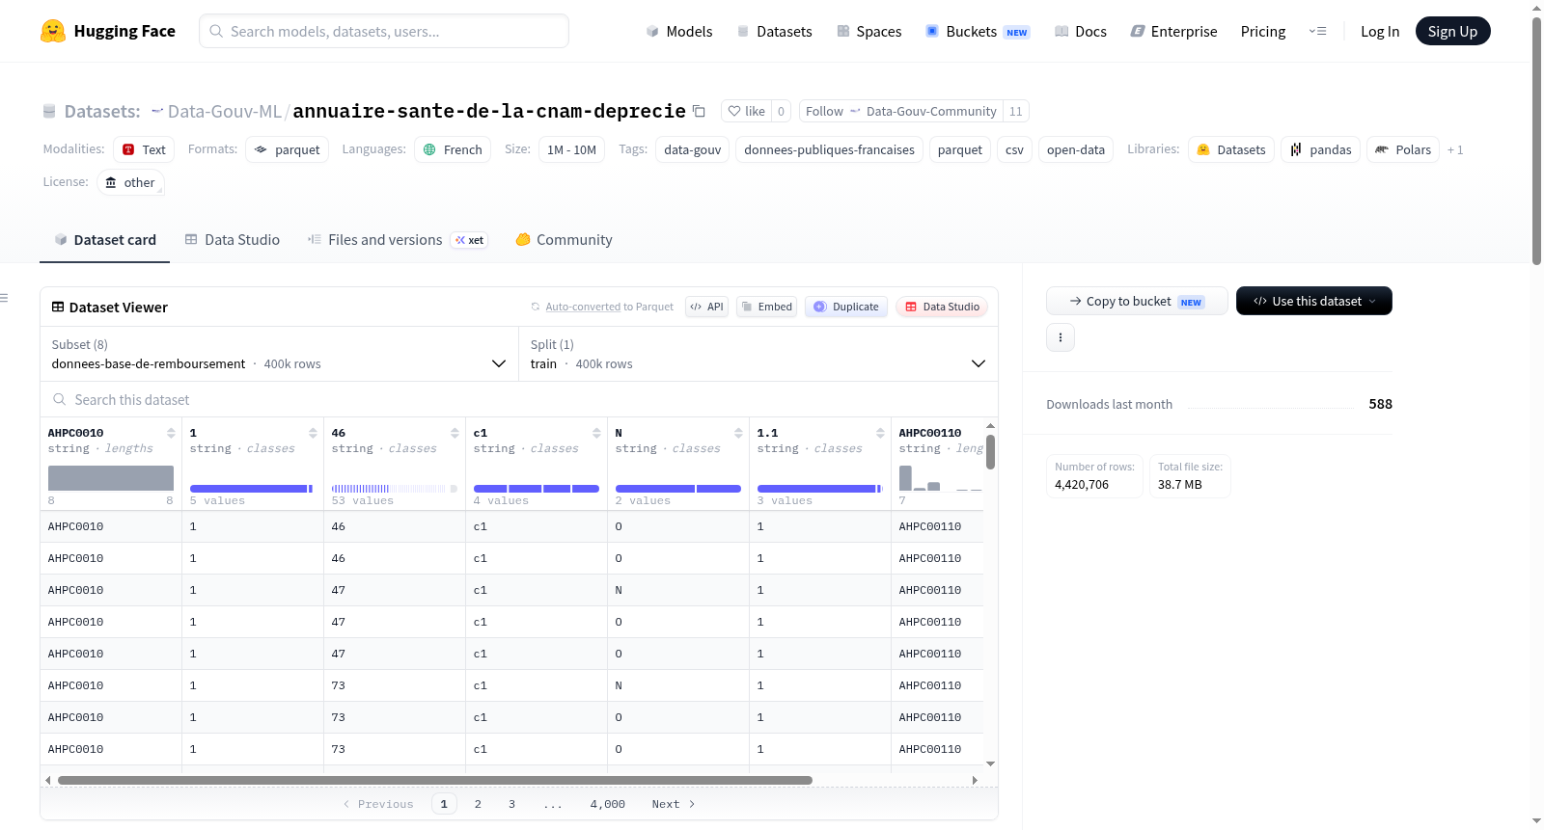Screen dimensions: 1544x830
Task: Open the Pricing page
Action: (x=1263, y=31)
